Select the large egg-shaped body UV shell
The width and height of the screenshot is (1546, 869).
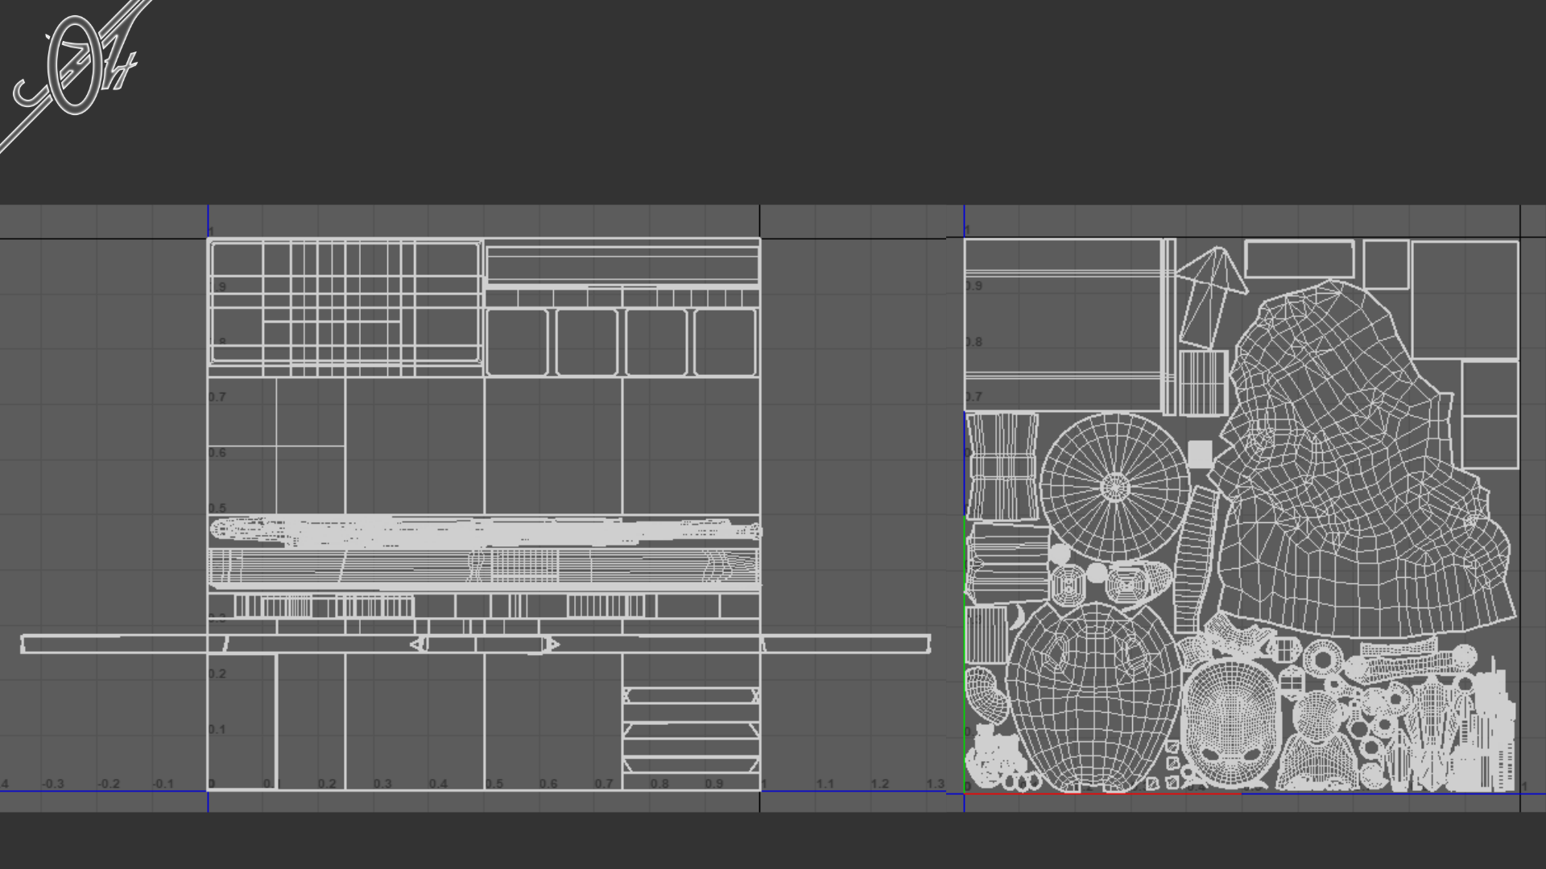[x=1091, y=696]
